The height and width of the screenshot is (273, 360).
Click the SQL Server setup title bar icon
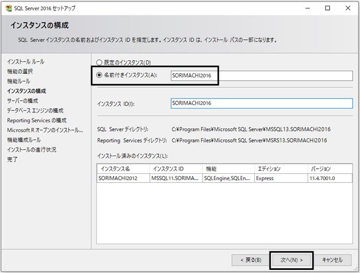coord(9,8)
